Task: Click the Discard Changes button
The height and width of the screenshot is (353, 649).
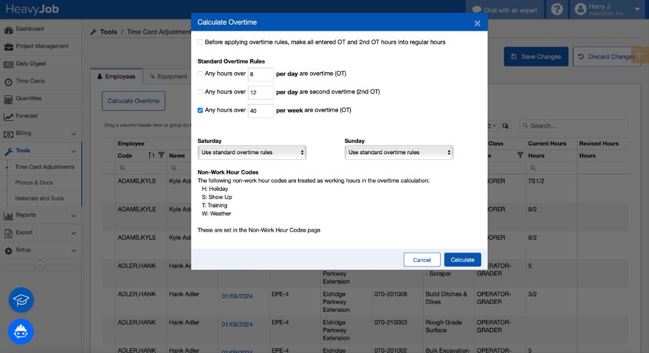Action: coord(607,56)
